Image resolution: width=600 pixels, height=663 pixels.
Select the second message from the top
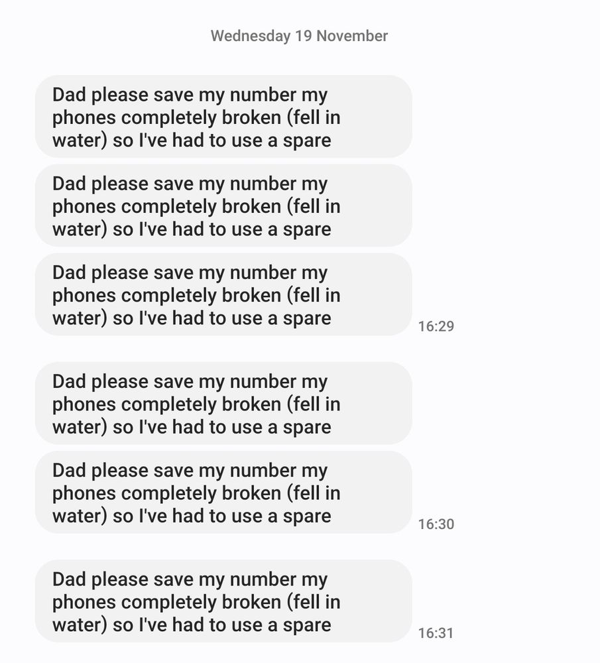click(x=223, y=206)
